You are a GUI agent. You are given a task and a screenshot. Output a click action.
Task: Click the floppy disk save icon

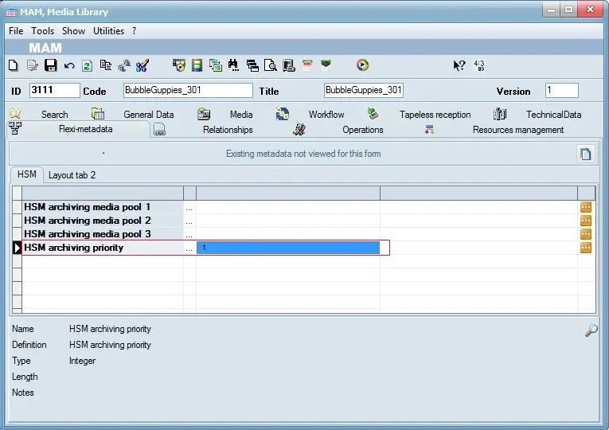pyautogui.click(x=50, y=65)
